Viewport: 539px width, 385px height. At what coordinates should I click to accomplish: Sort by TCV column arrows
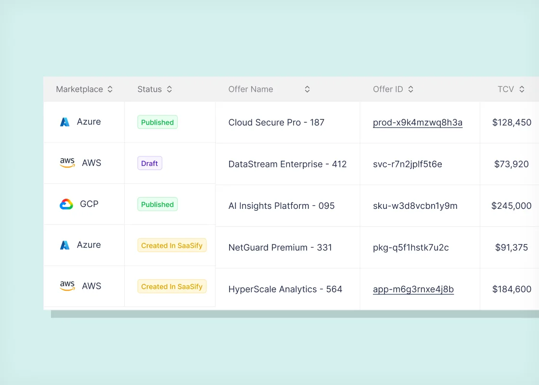click(x=522, y=90)
